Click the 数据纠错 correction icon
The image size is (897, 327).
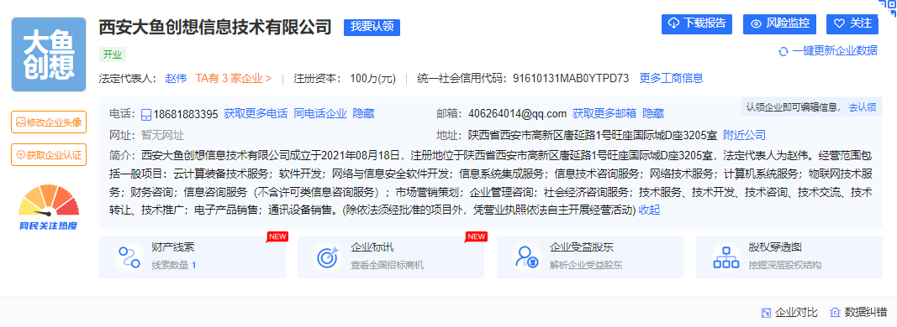coord(835,312)
